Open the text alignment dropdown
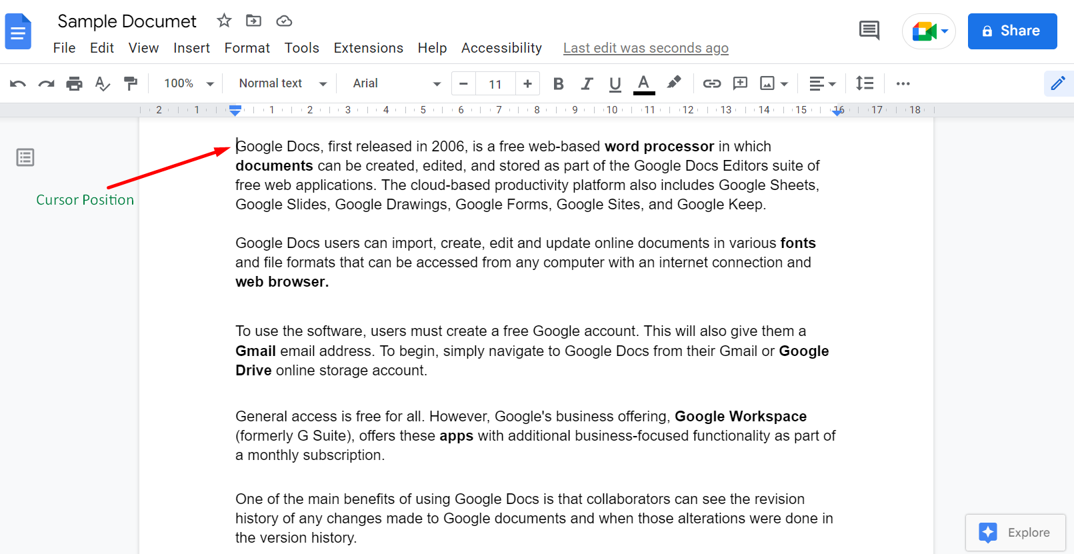Viewport: 1074px width, 554px height. 822,83
